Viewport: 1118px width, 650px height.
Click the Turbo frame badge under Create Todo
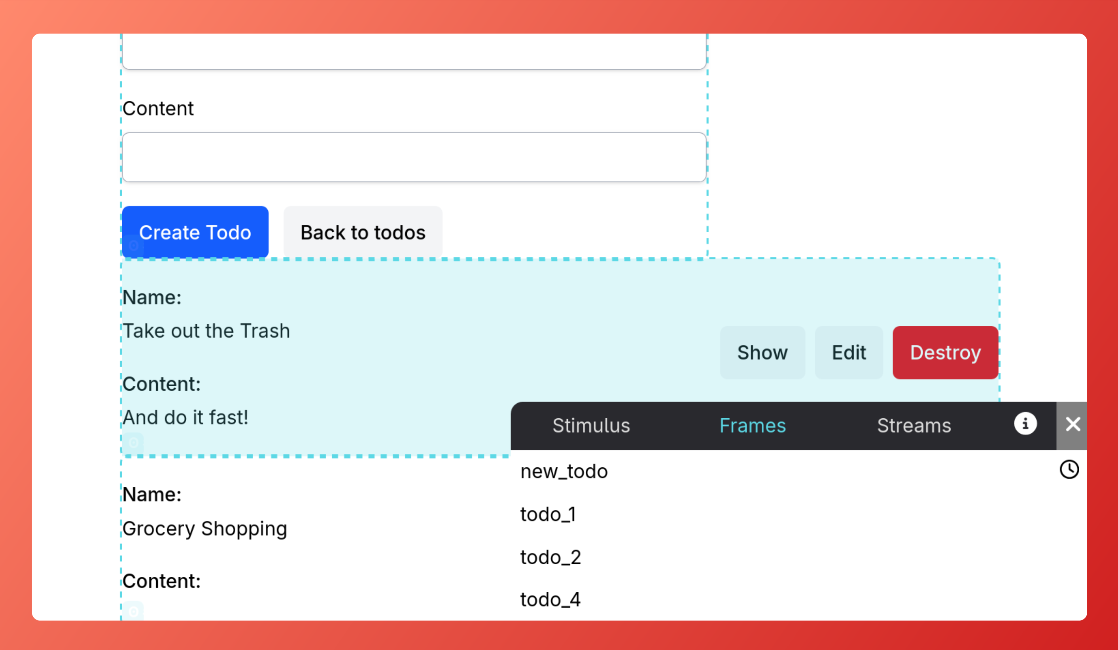pos(134,247)
